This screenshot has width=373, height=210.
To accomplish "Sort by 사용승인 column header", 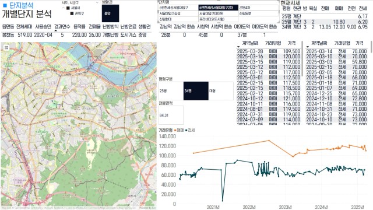I will [x=43, y=26].
